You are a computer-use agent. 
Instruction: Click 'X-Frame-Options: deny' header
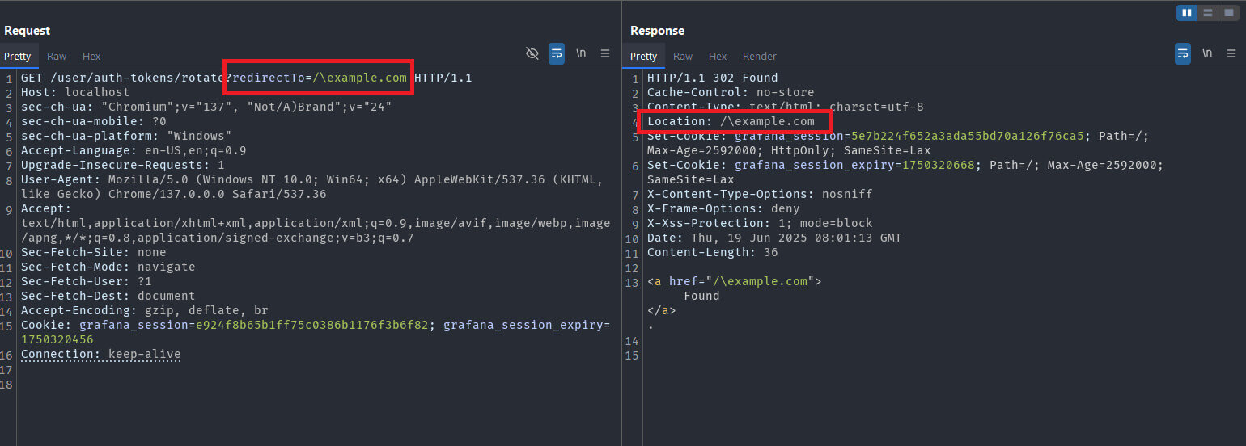(723, 209)
